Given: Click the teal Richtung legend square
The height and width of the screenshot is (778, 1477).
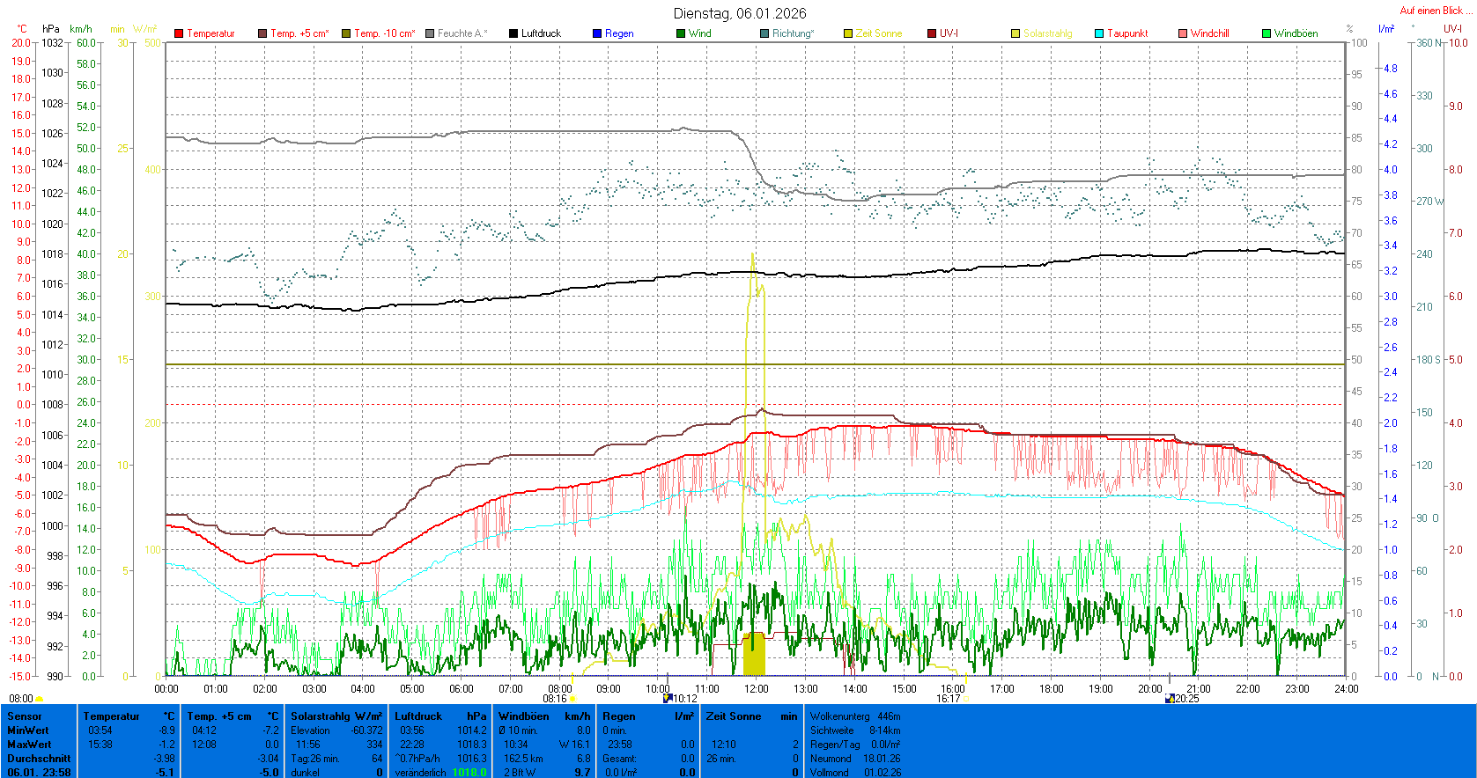Looking at the screenshot, I should coord(764,33).
